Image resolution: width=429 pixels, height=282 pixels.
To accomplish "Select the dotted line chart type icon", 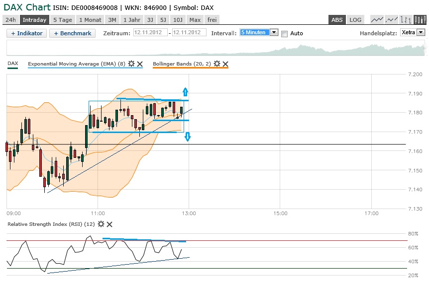I will (391, 20).
